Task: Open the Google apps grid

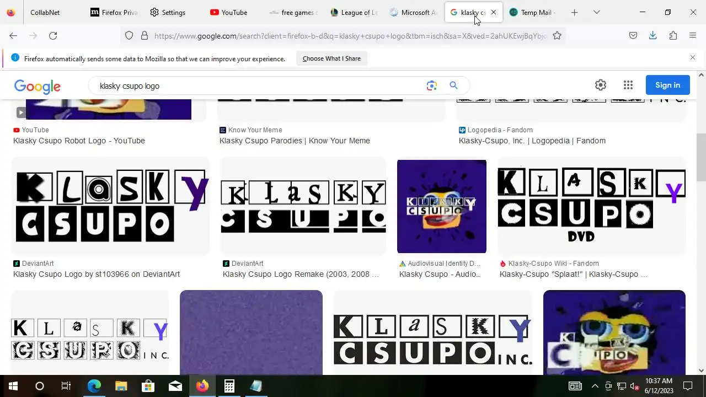Action: (628, 85)
